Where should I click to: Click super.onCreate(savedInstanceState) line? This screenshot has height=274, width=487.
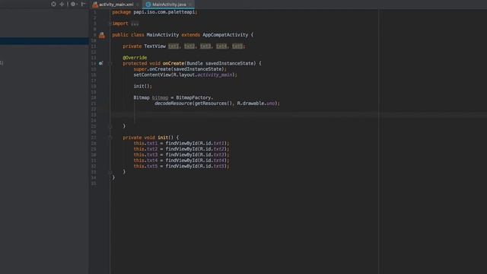[180, 69]
